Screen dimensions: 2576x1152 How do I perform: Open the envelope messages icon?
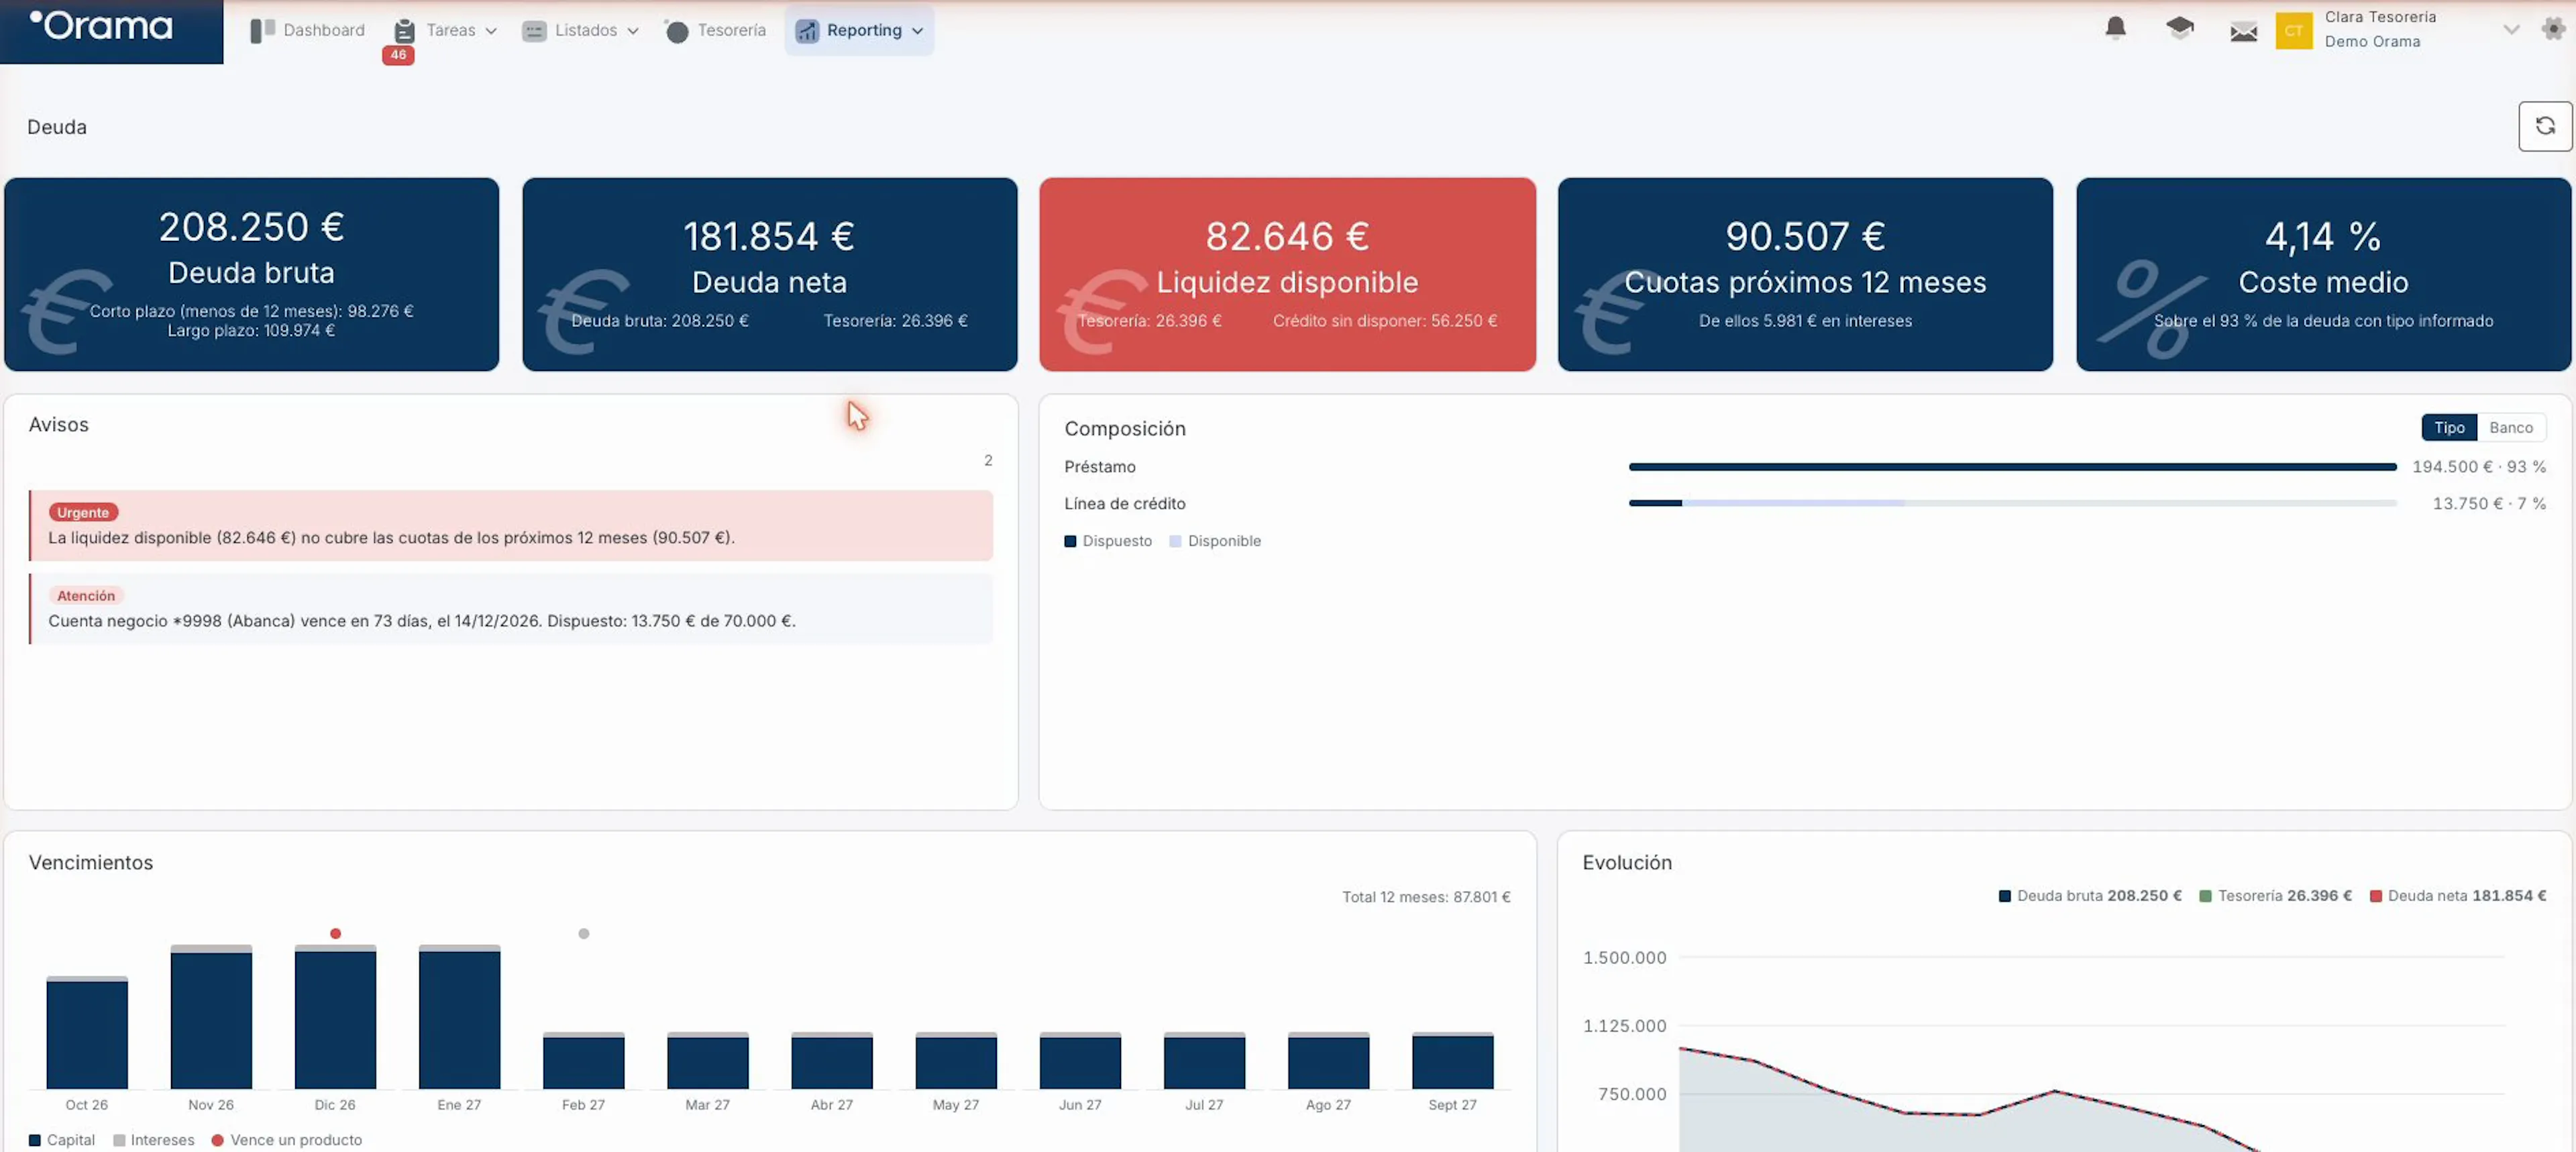point(2243,31)
